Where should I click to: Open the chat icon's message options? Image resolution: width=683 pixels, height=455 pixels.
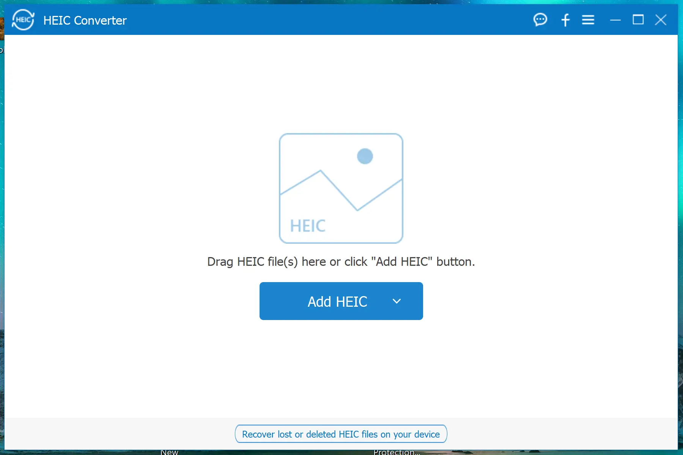540,20
